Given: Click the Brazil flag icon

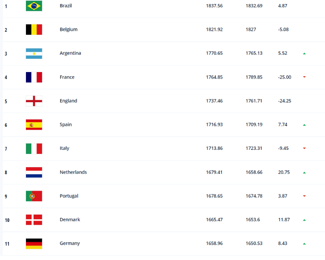Looking at the screenshot, I should 34,6.
